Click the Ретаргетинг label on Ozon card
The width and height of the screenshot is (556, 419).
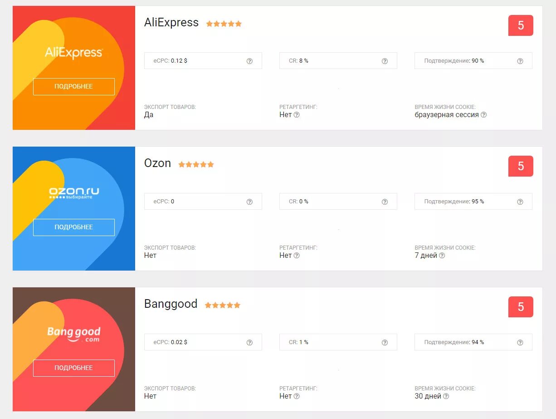[298, 248]
